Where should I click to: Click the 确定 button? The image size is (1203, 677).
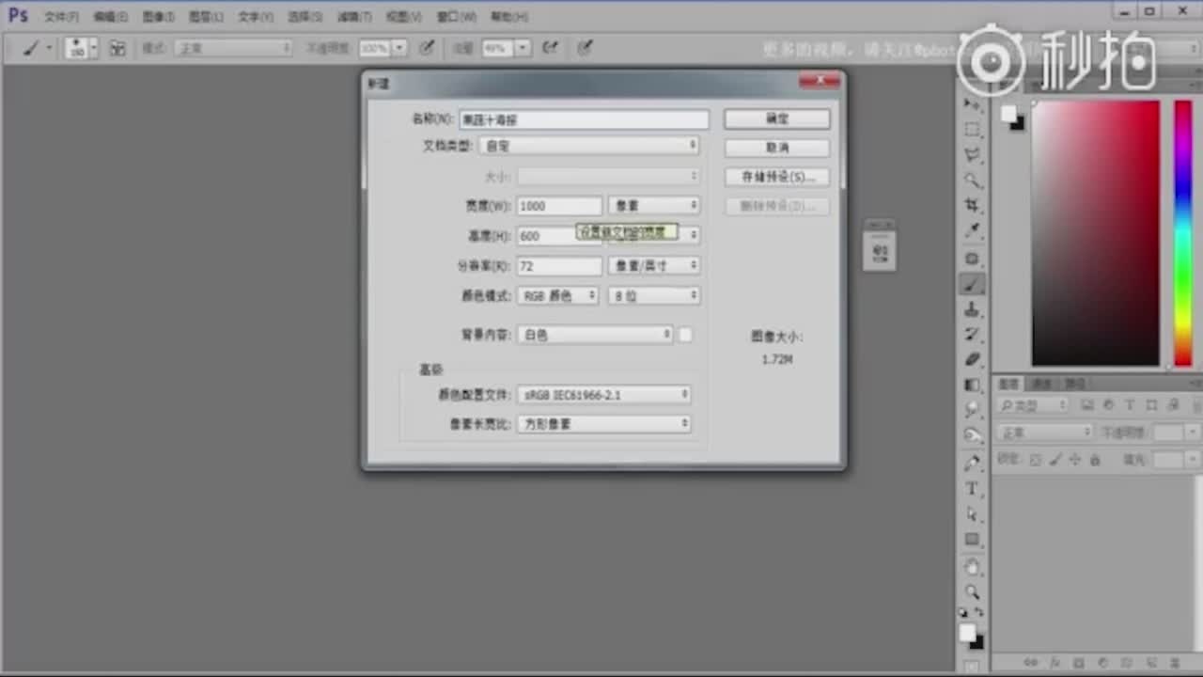click(777, 119)
